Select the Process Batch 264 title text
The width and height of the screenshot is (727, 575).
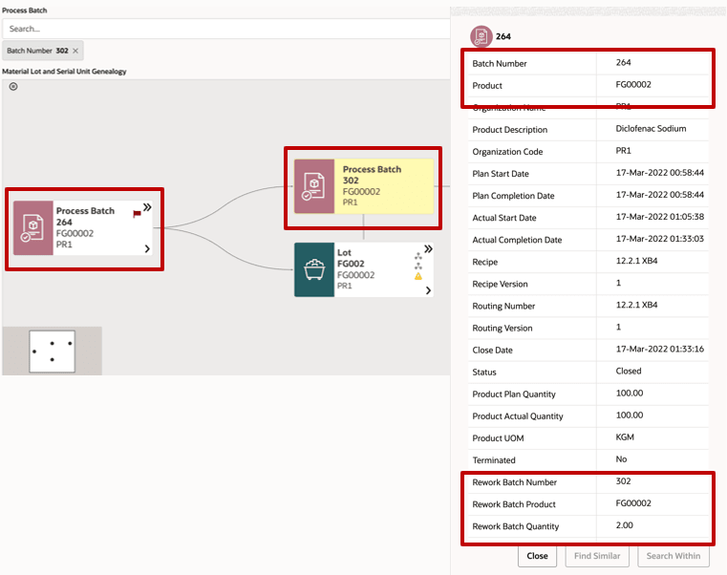(x=85, y=217)
